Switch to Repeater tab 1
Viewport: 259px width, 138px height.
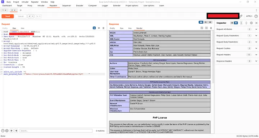point(3,10)
